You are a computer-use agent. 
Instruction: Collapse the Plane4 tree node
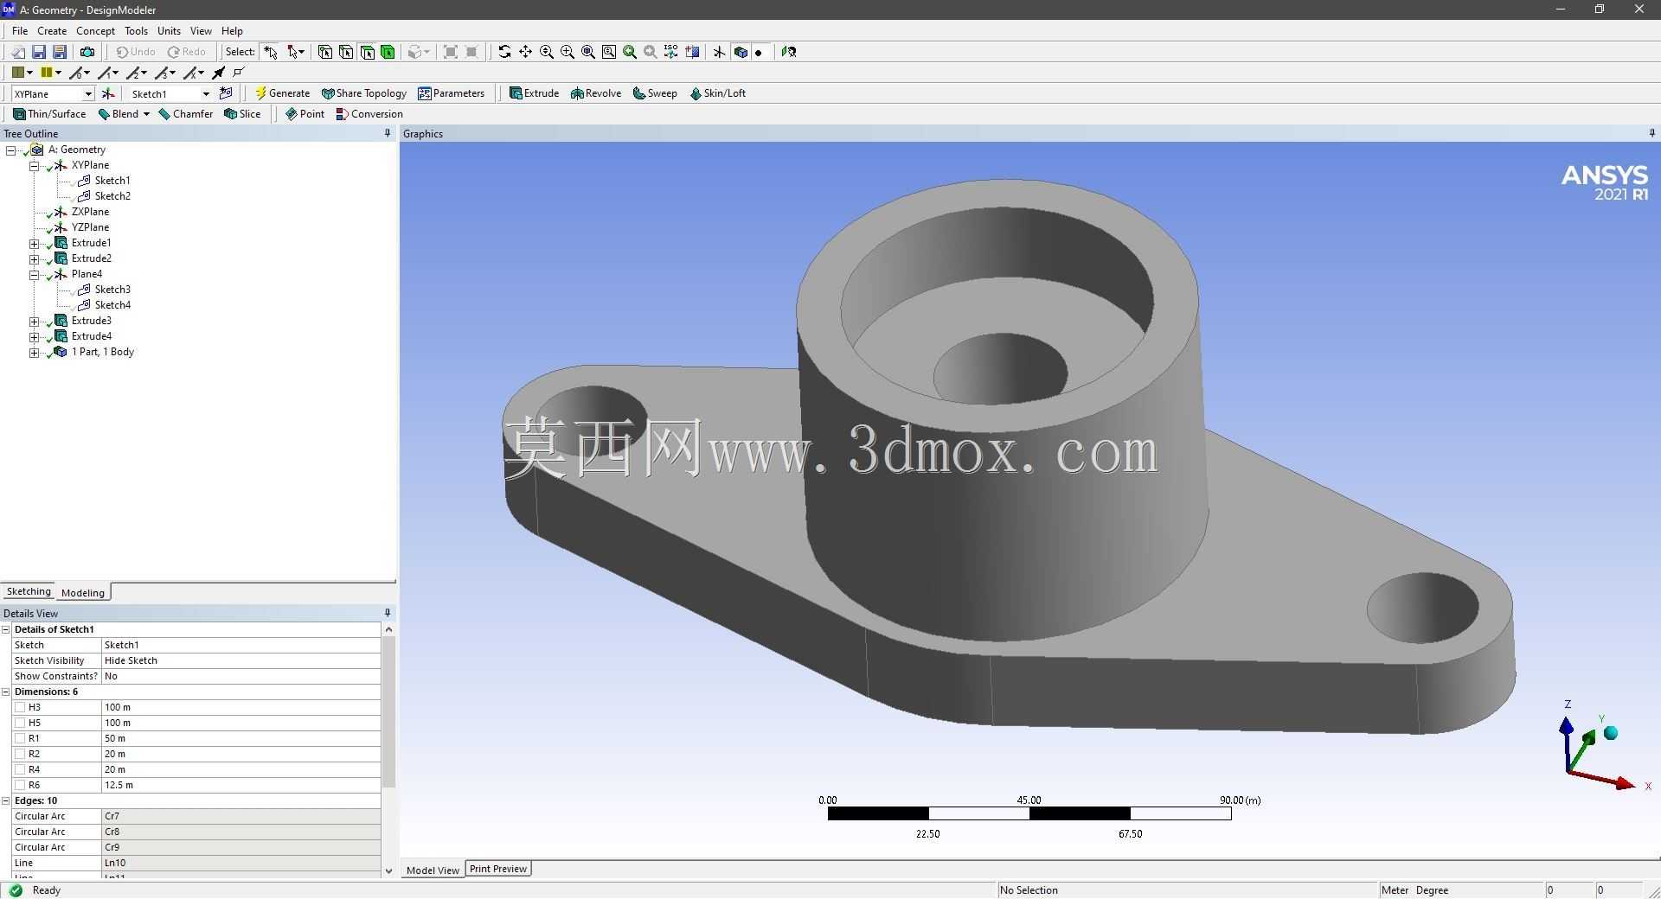point(35,275)
